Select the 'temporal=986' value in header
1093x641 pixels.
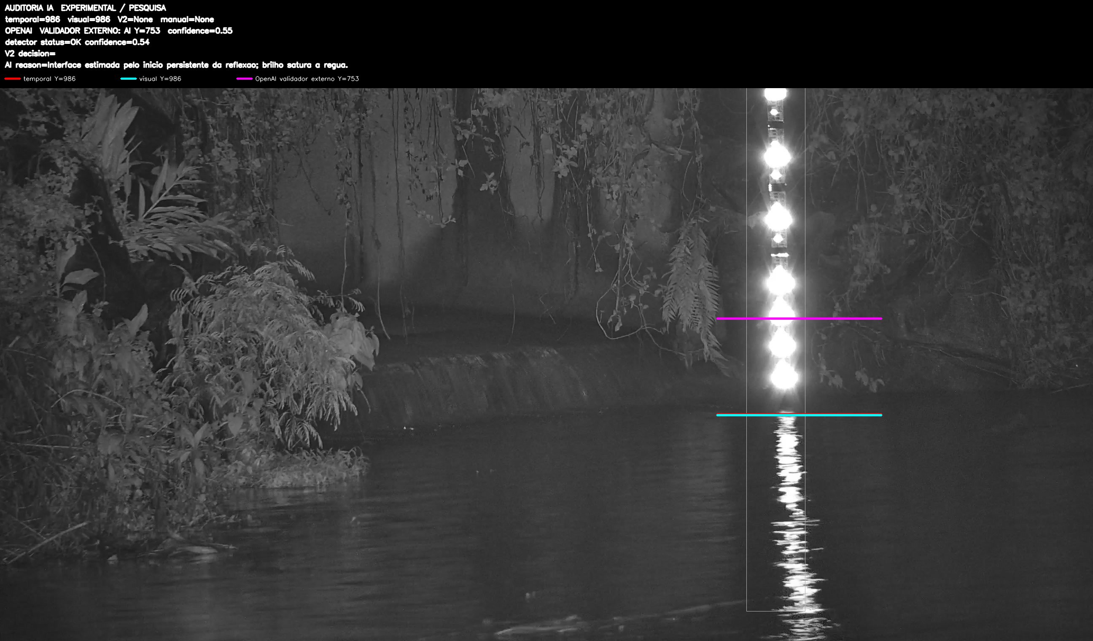[32, 19]
